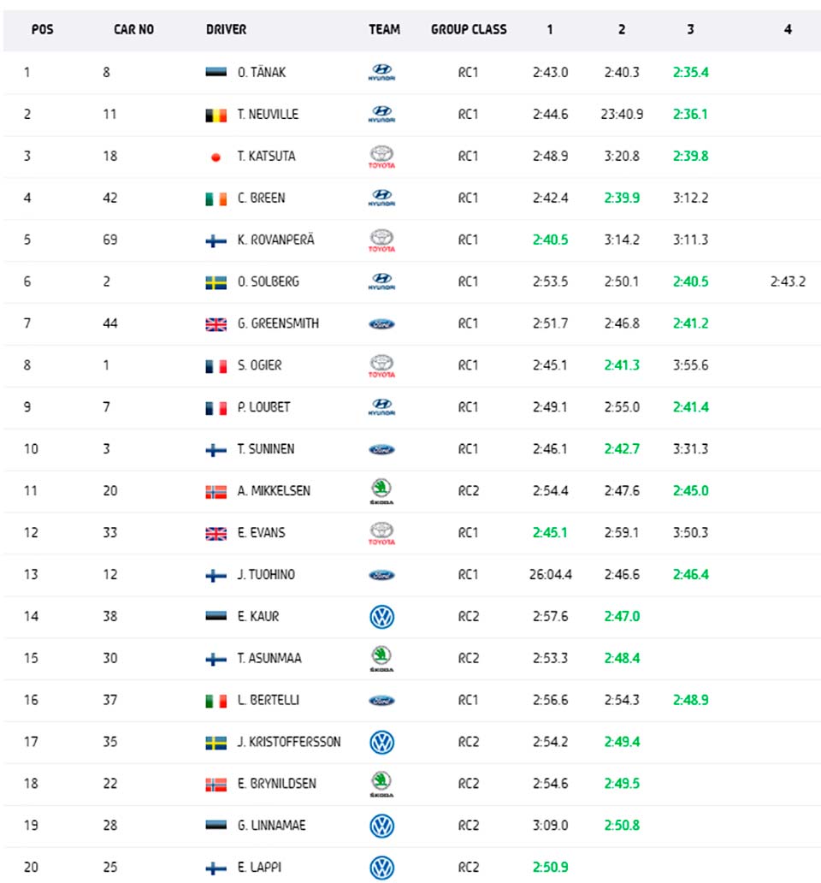Screen dimensions: 821x883
Task: Select driver name E. EVANS
Action: point(262,532)
